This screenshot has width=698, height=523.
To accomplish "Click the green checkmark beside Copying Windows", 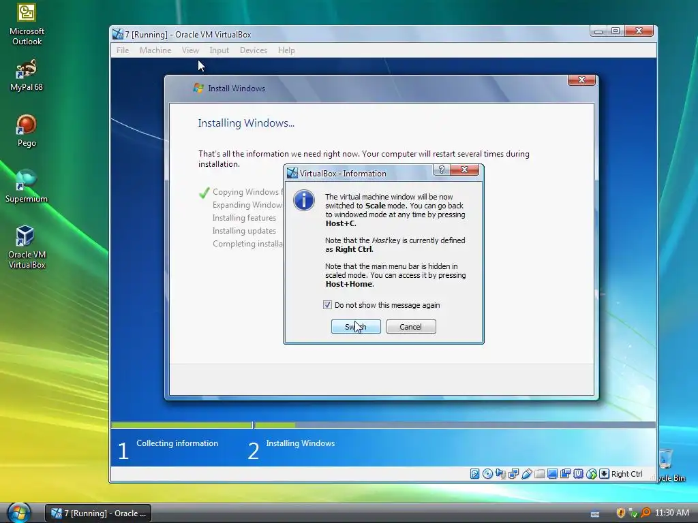I will [204, 193].
